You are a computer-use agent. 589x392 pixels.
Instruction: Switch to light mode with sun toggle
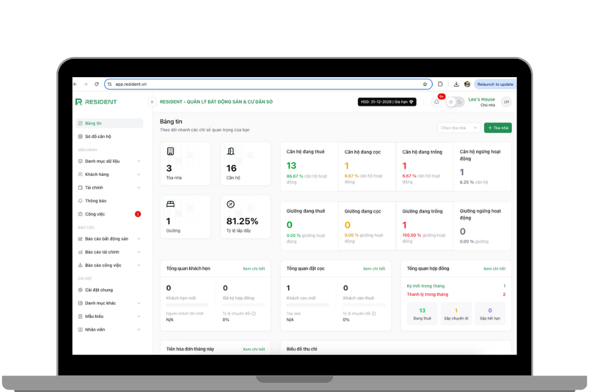tap(451, 102)
